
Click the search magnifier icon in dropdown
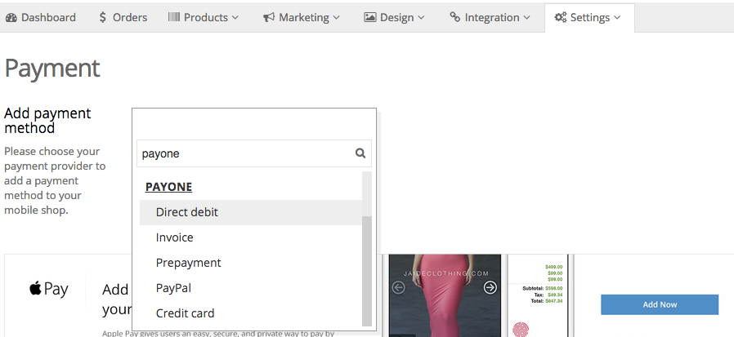point(360,153)
